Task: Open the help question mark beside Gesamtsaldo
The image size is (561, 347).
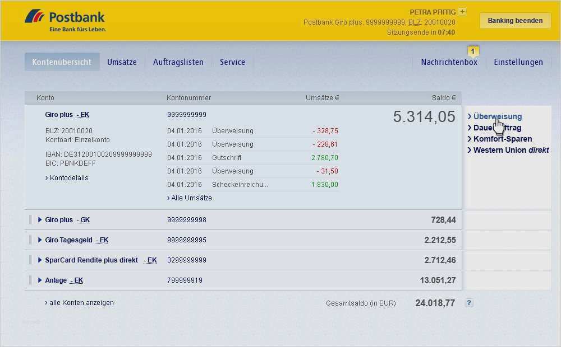Action: point(469,303)
